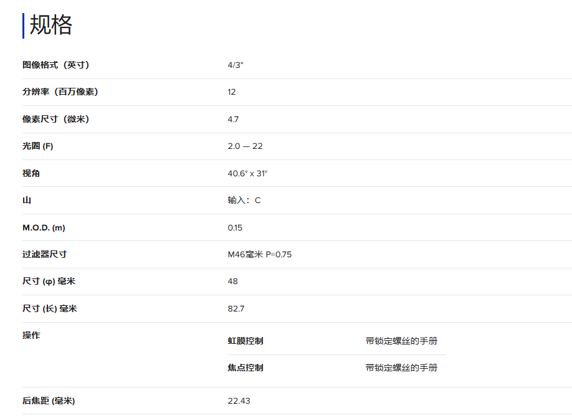Select the 40.6° x 31° view angle value
This screenshot has width=572, height=418.
tap(247, 173)
